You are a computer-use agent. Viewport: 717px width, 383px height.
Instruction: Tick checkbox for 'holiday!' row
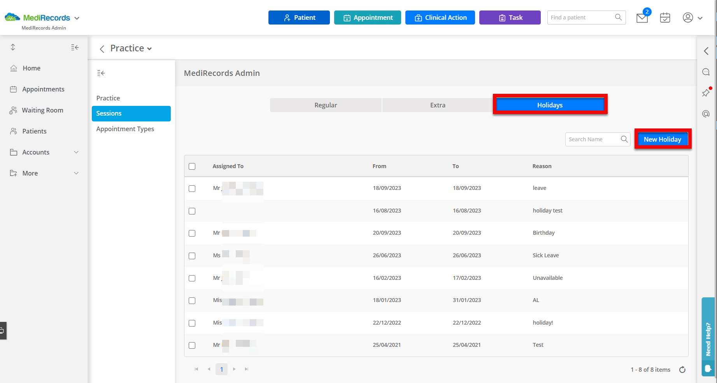(x=192, y=323)
